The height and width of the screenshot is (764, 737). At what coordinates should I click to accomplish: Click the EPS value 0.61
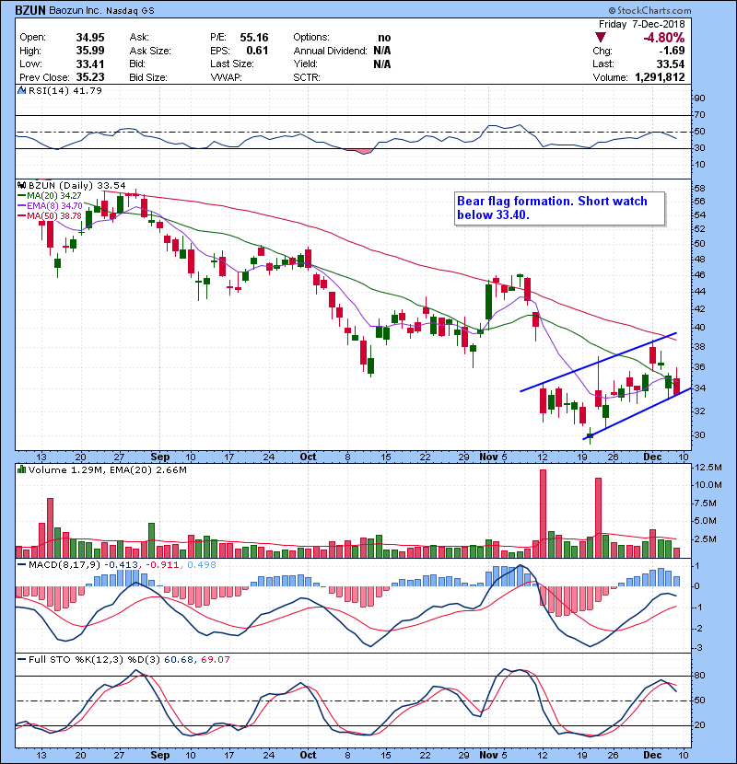click(257, 51)
